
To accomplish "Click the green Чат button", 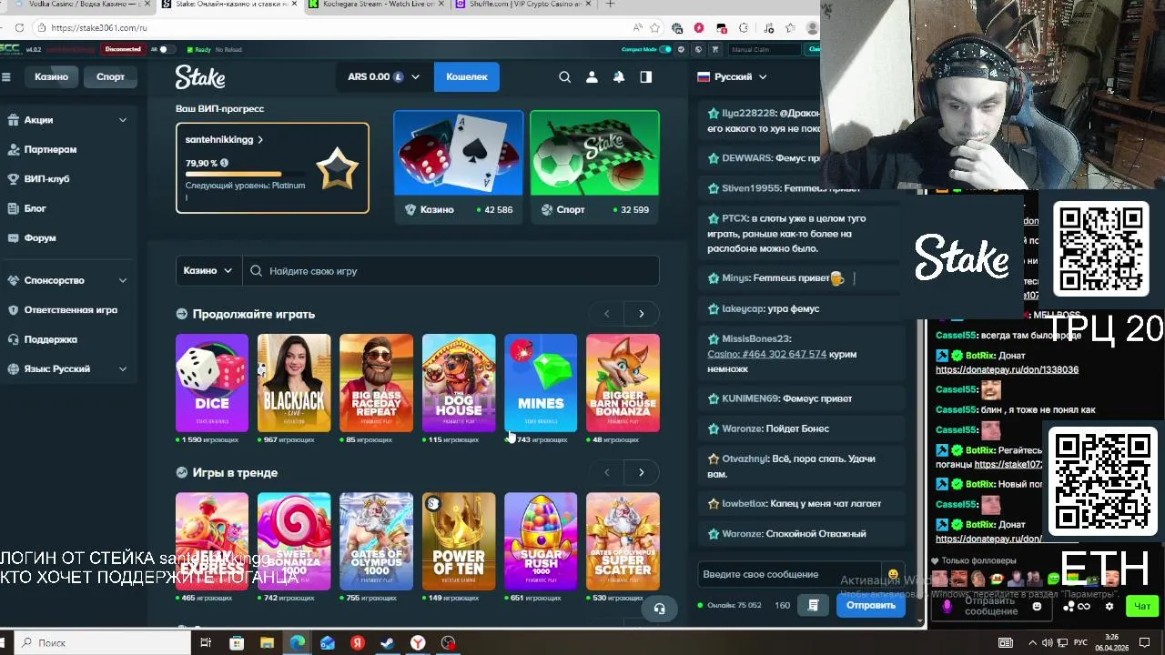I will [1142, 606].
